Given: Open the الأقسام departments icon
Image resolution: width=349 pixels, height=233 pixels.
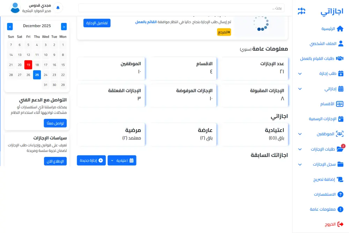Looking at the screenshot, I should (x=340, y=104).
